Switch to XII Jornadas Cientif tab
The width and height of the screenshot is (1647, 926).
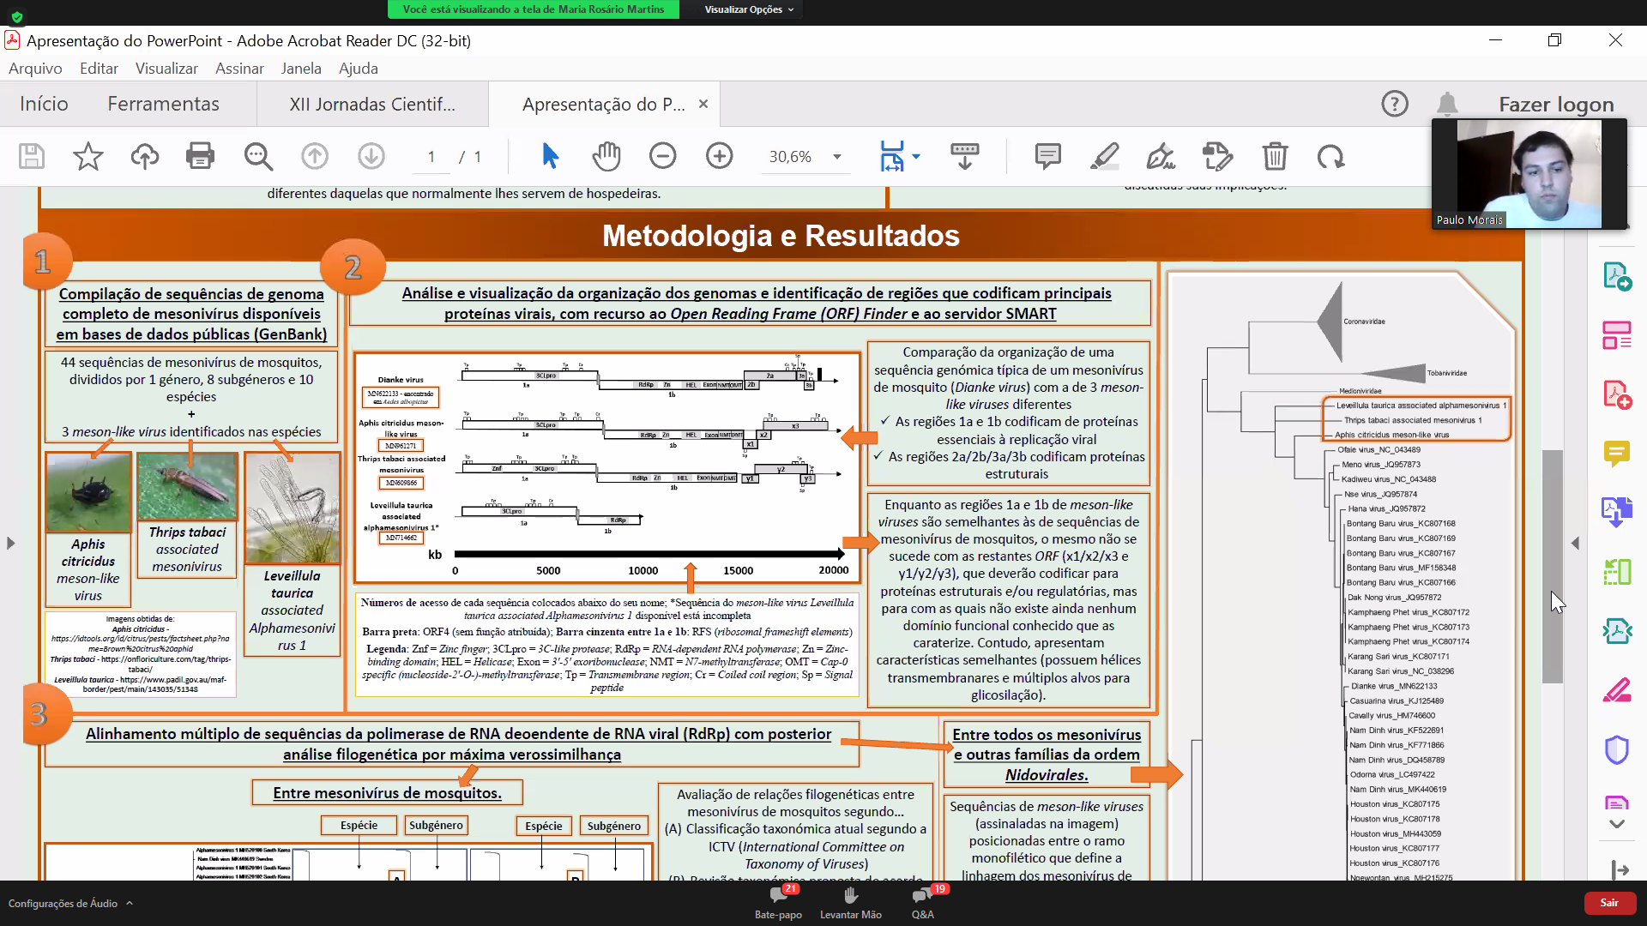(x=372, y=105)
